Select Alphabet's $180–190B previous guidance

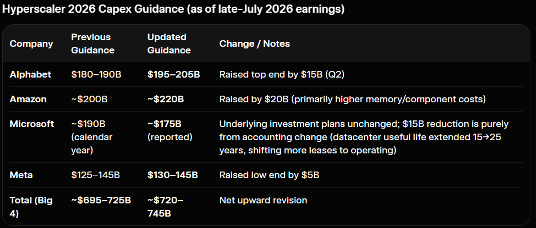[96, 74]
